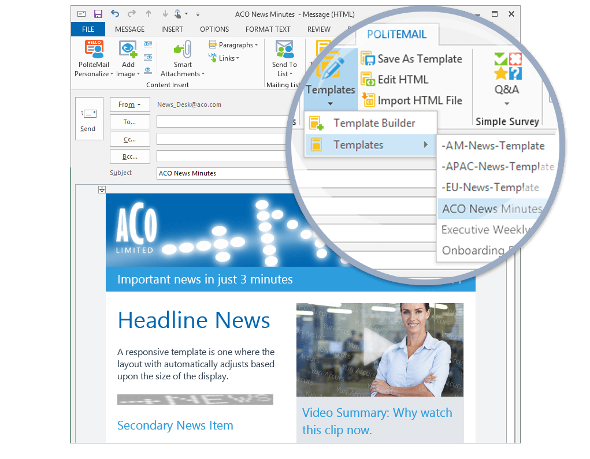Select -APAC-News-Template
The width and height of the screenshot is (590, 459).
click(x=498, y=167)
